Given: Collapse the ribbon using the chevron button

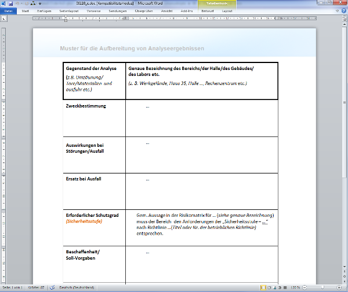Looking at the screenshot, I should tap(338, 11).
